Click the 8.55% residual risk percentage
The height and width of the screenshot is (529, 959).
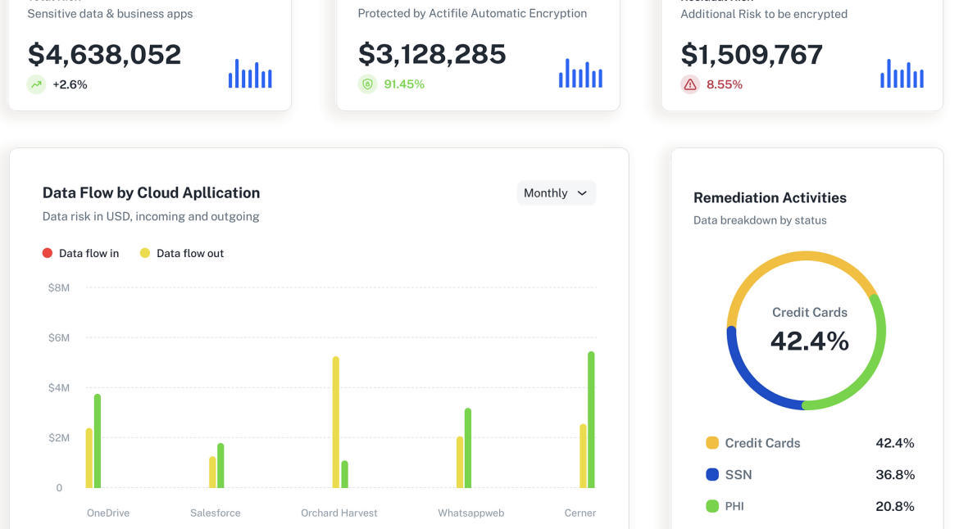tap(724, 84)
